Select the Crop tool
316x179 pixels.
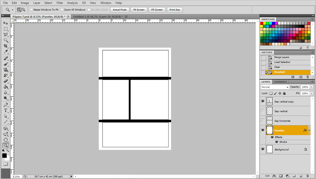(x=6, y=46)
